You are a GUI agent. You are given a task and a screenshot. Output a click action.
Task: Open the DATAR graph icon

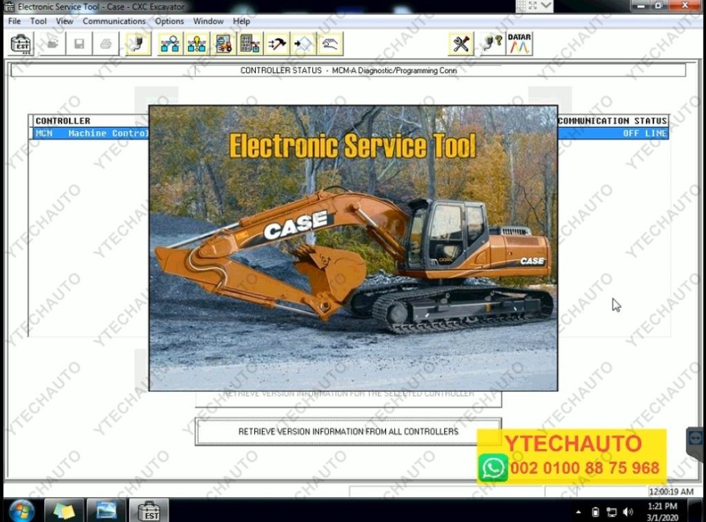(x=519, y=43)
